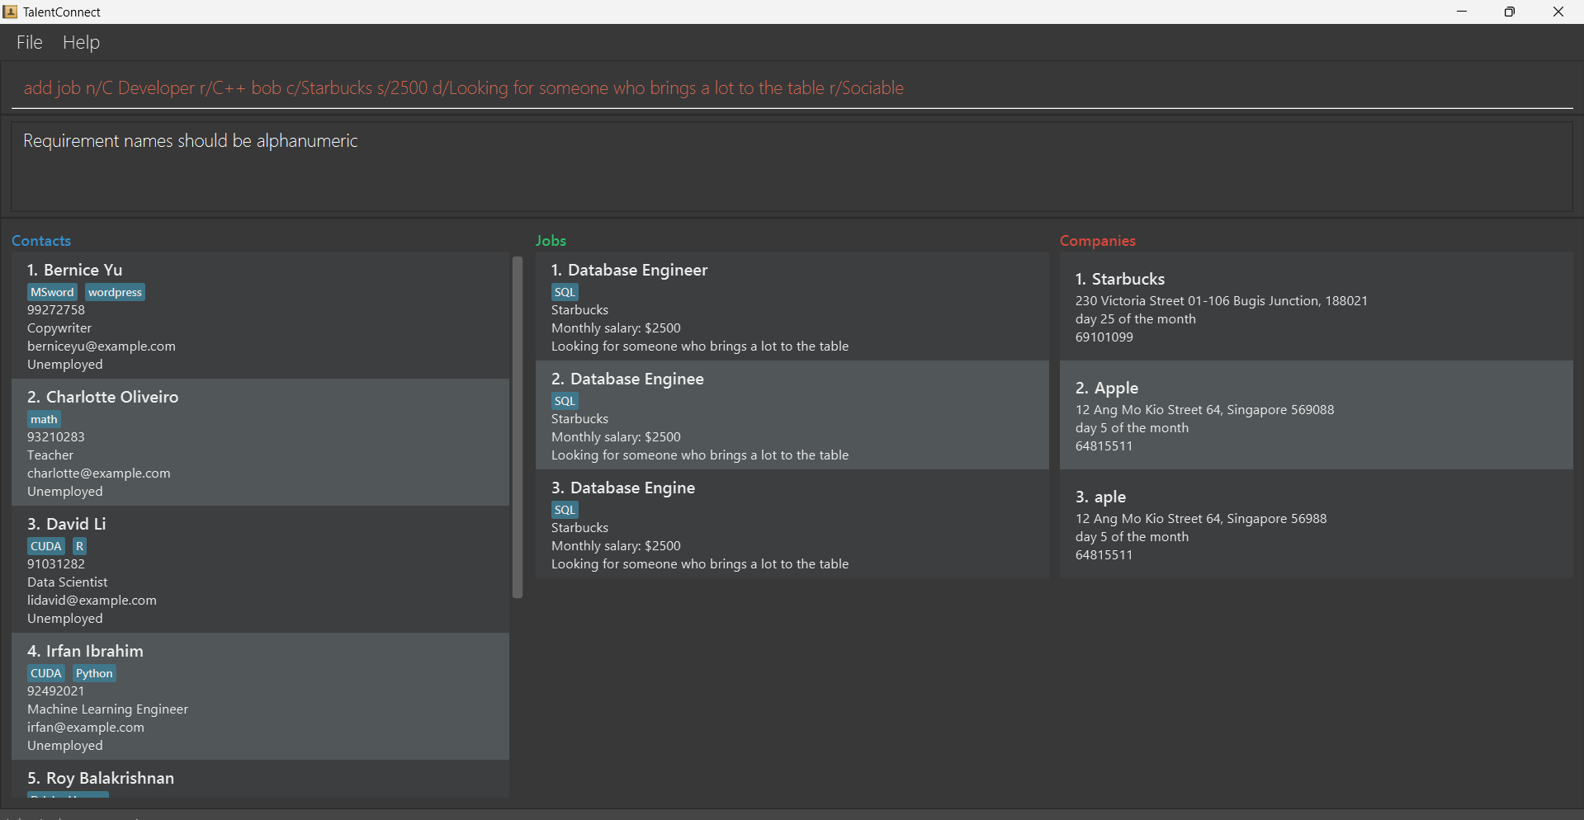Open the Help menu
1584x820 pixels.
[81, 42]
